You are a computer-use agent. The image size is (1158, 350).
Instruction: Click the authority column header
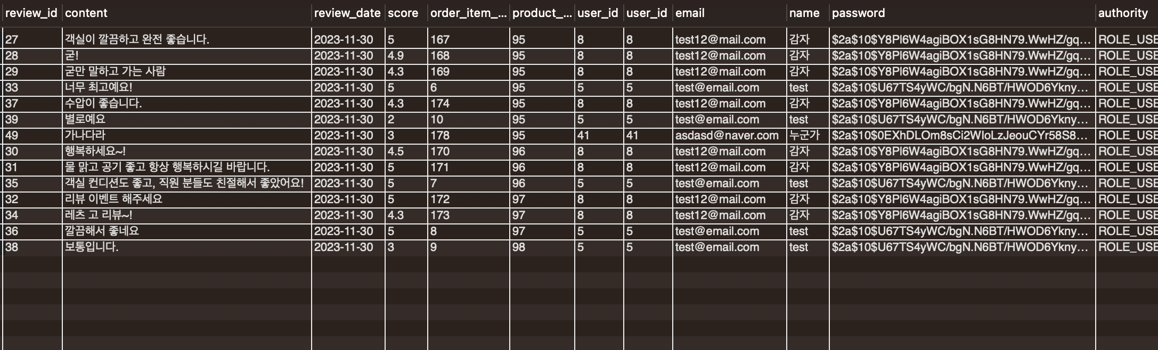[1127, 13]
